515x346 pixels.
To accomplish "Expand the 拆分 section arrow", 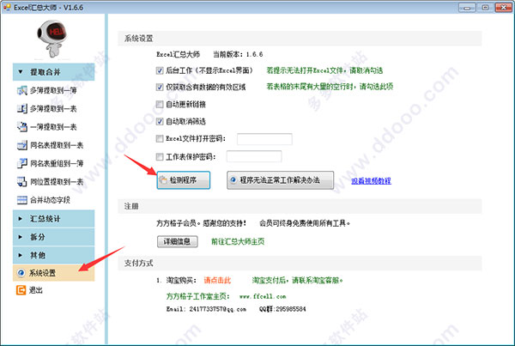I will (x=21, y=237).
